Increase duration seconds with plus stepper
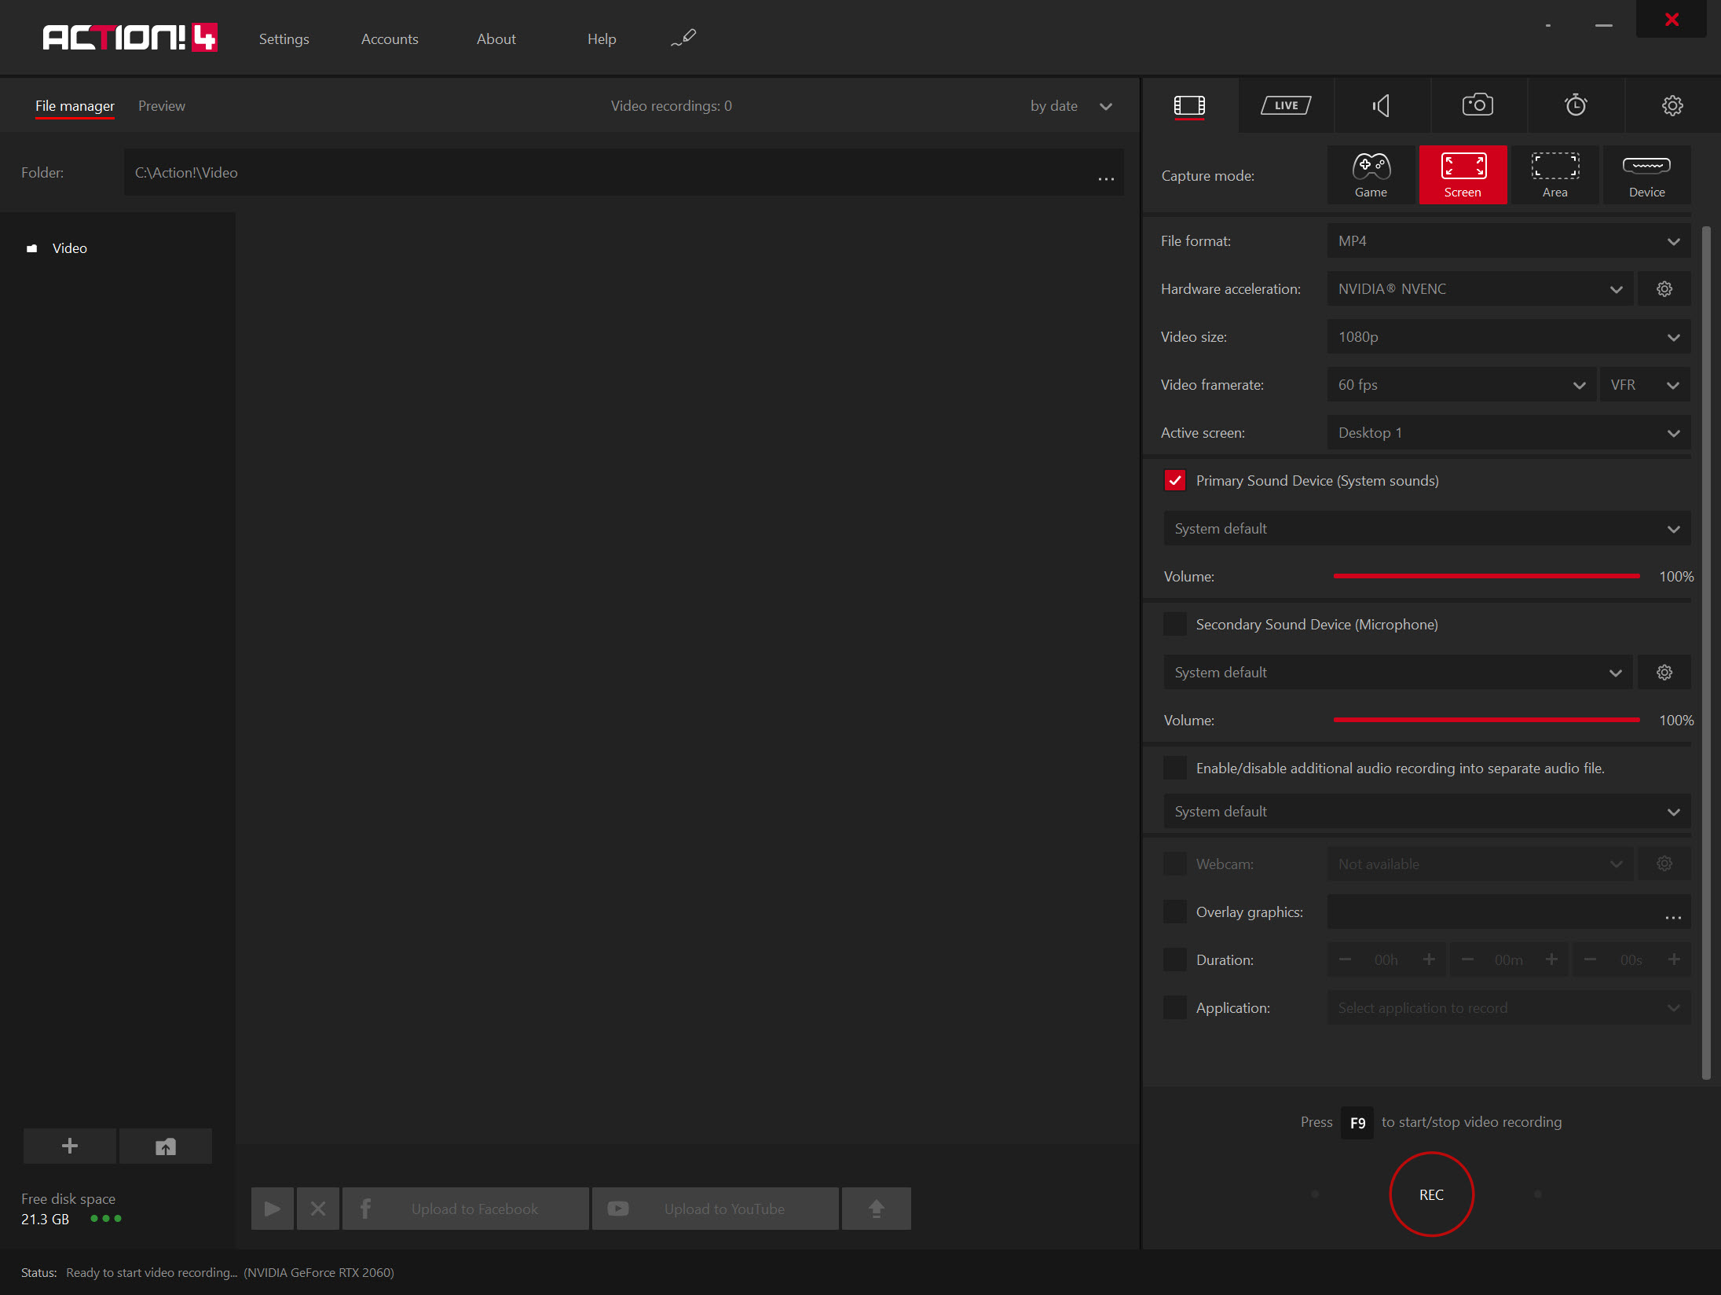Viewport: 1721px width, 1295px height. 1674,959
